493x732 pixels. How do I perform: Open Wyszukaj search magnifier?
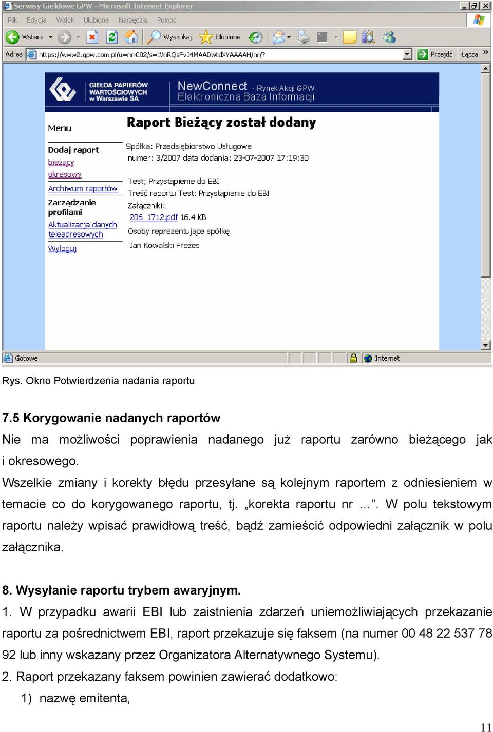(154, 37)
